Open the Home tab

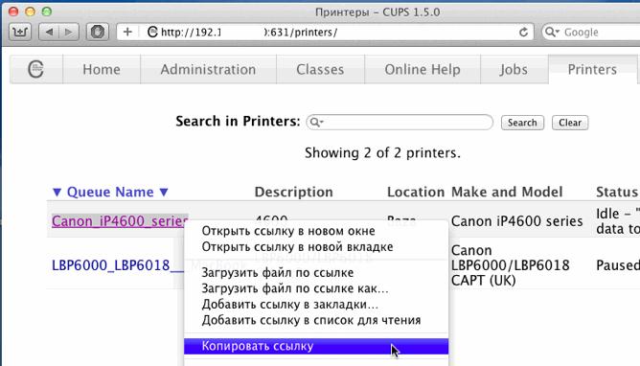click(102, 69)
